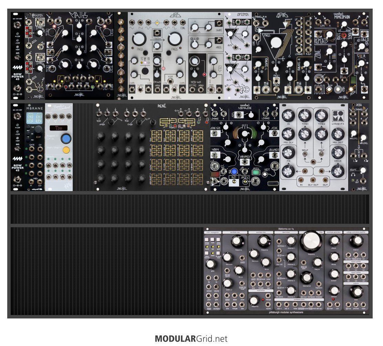Click Pamela's BPM display showing 120
The width and height of the screenshot is (383, 346).
(x=59, y=128)
